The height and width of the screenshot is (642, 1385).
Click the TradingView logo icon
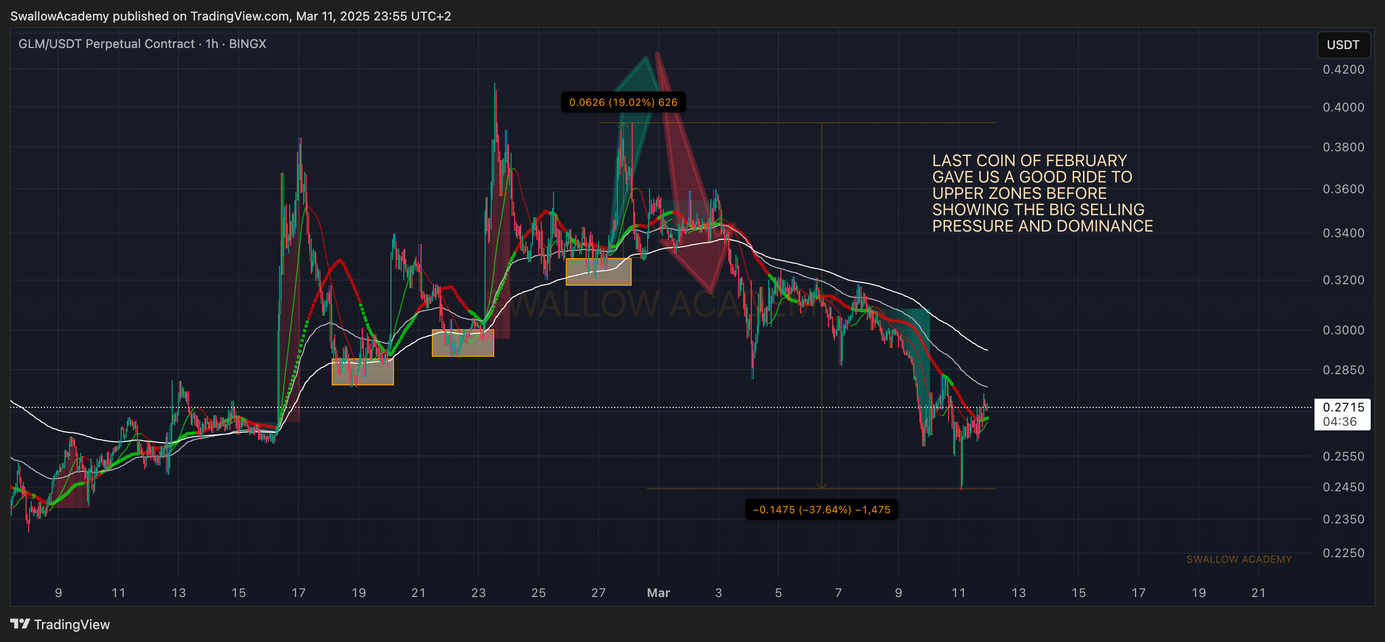tap(20, 624)
